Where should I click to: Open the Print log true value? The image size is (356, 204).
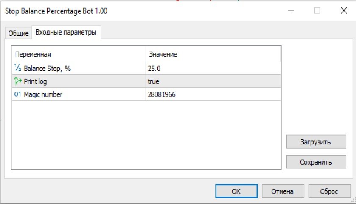[x=212, y=81]
